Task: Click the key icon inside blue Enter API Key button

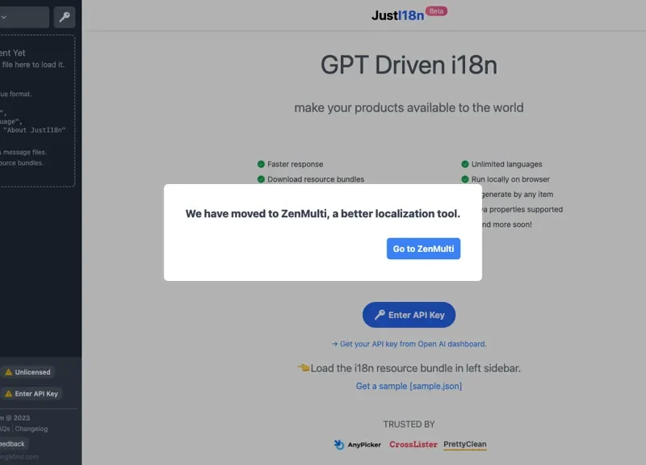Action: tap(380, 315)
